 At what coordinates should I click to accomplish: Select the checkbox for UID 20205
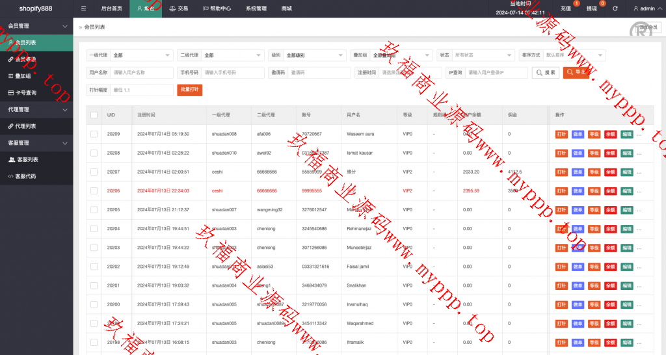point(94,210)
